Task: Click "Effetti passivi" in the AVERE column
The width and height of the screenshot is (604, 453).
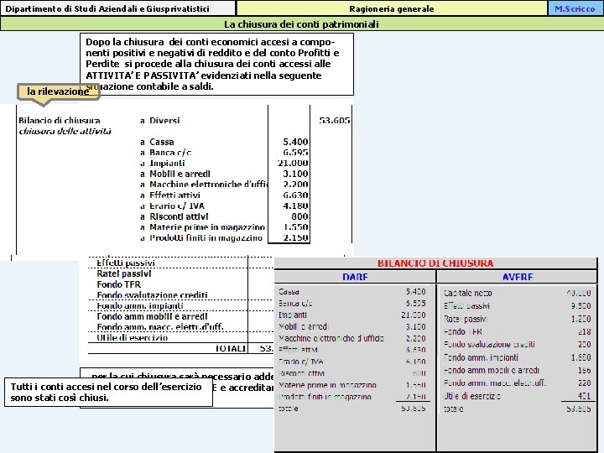Action: [466, 306]
